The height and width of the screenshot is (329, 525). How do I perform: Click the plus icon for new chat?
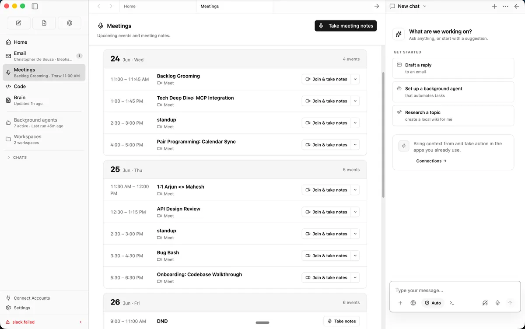tap(494, 7)
